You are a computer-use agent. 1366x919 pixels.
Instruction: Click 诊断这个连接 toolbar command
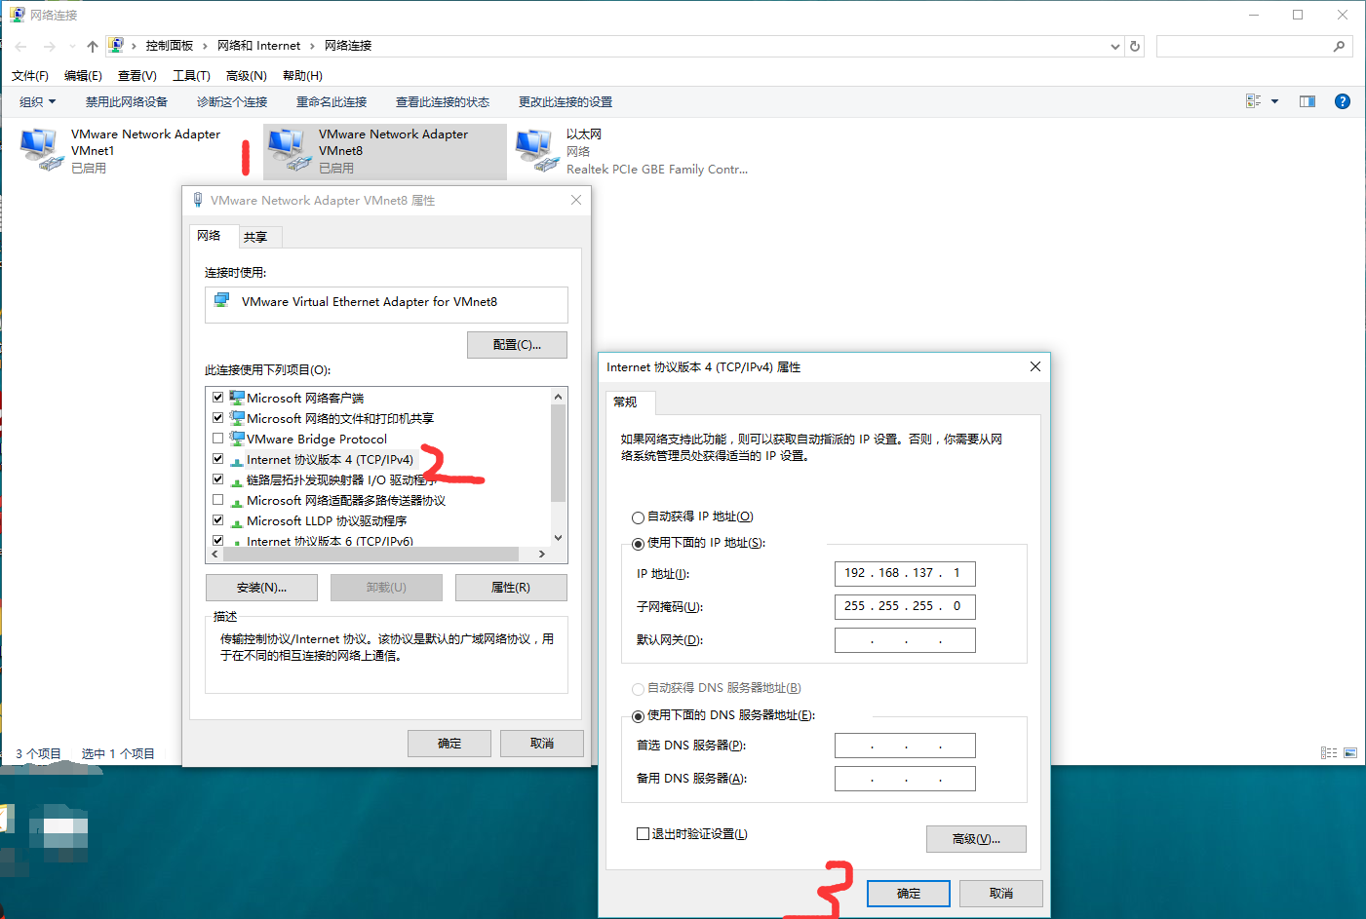point(232,101)
